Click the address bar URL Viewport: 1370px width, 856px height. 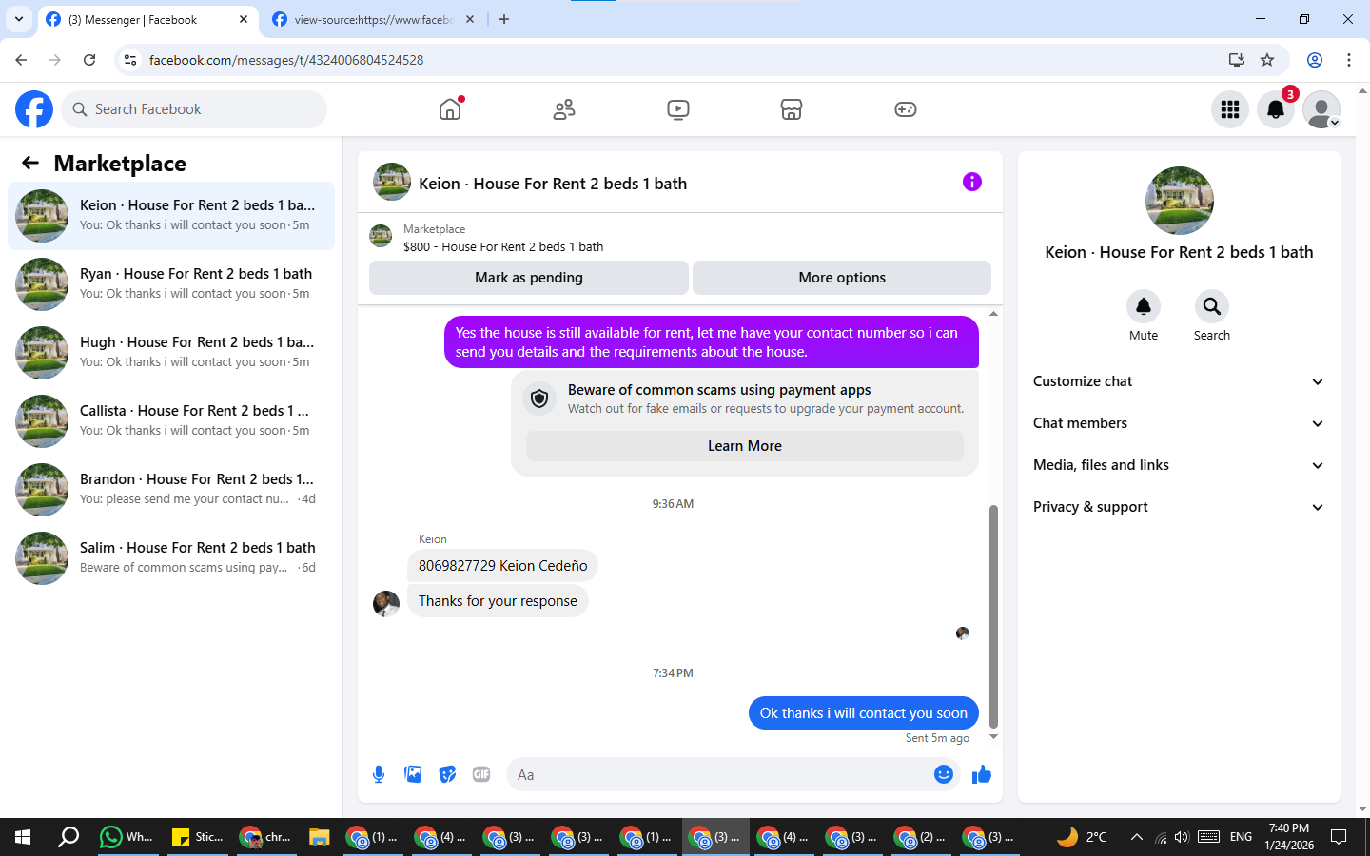point(286,60)
